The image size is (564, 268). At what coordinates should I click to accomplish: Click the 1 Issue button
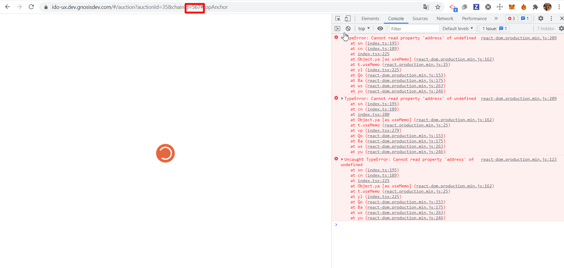click(494, 28)
